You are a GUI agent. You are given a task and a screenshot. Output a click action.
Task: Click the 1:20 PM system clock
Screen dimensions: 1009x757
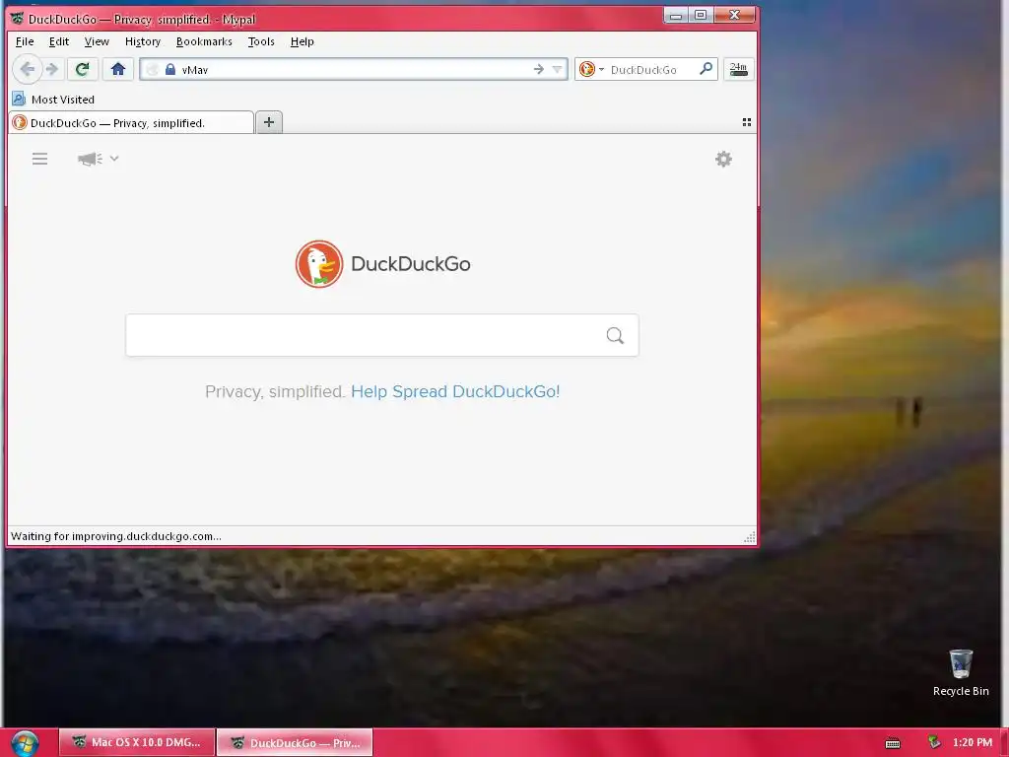pos(973,742)
